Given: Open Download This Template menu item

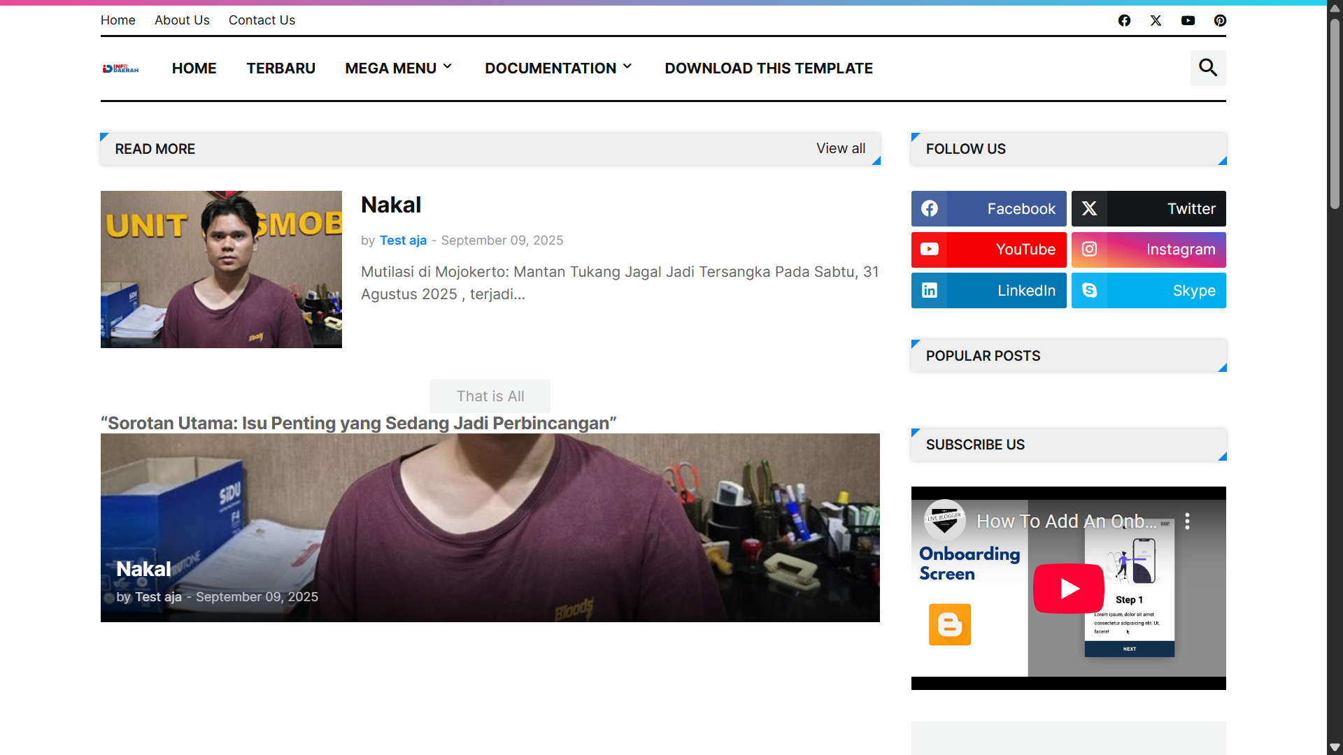Looking at the screenshot, I should pos(768,68).
